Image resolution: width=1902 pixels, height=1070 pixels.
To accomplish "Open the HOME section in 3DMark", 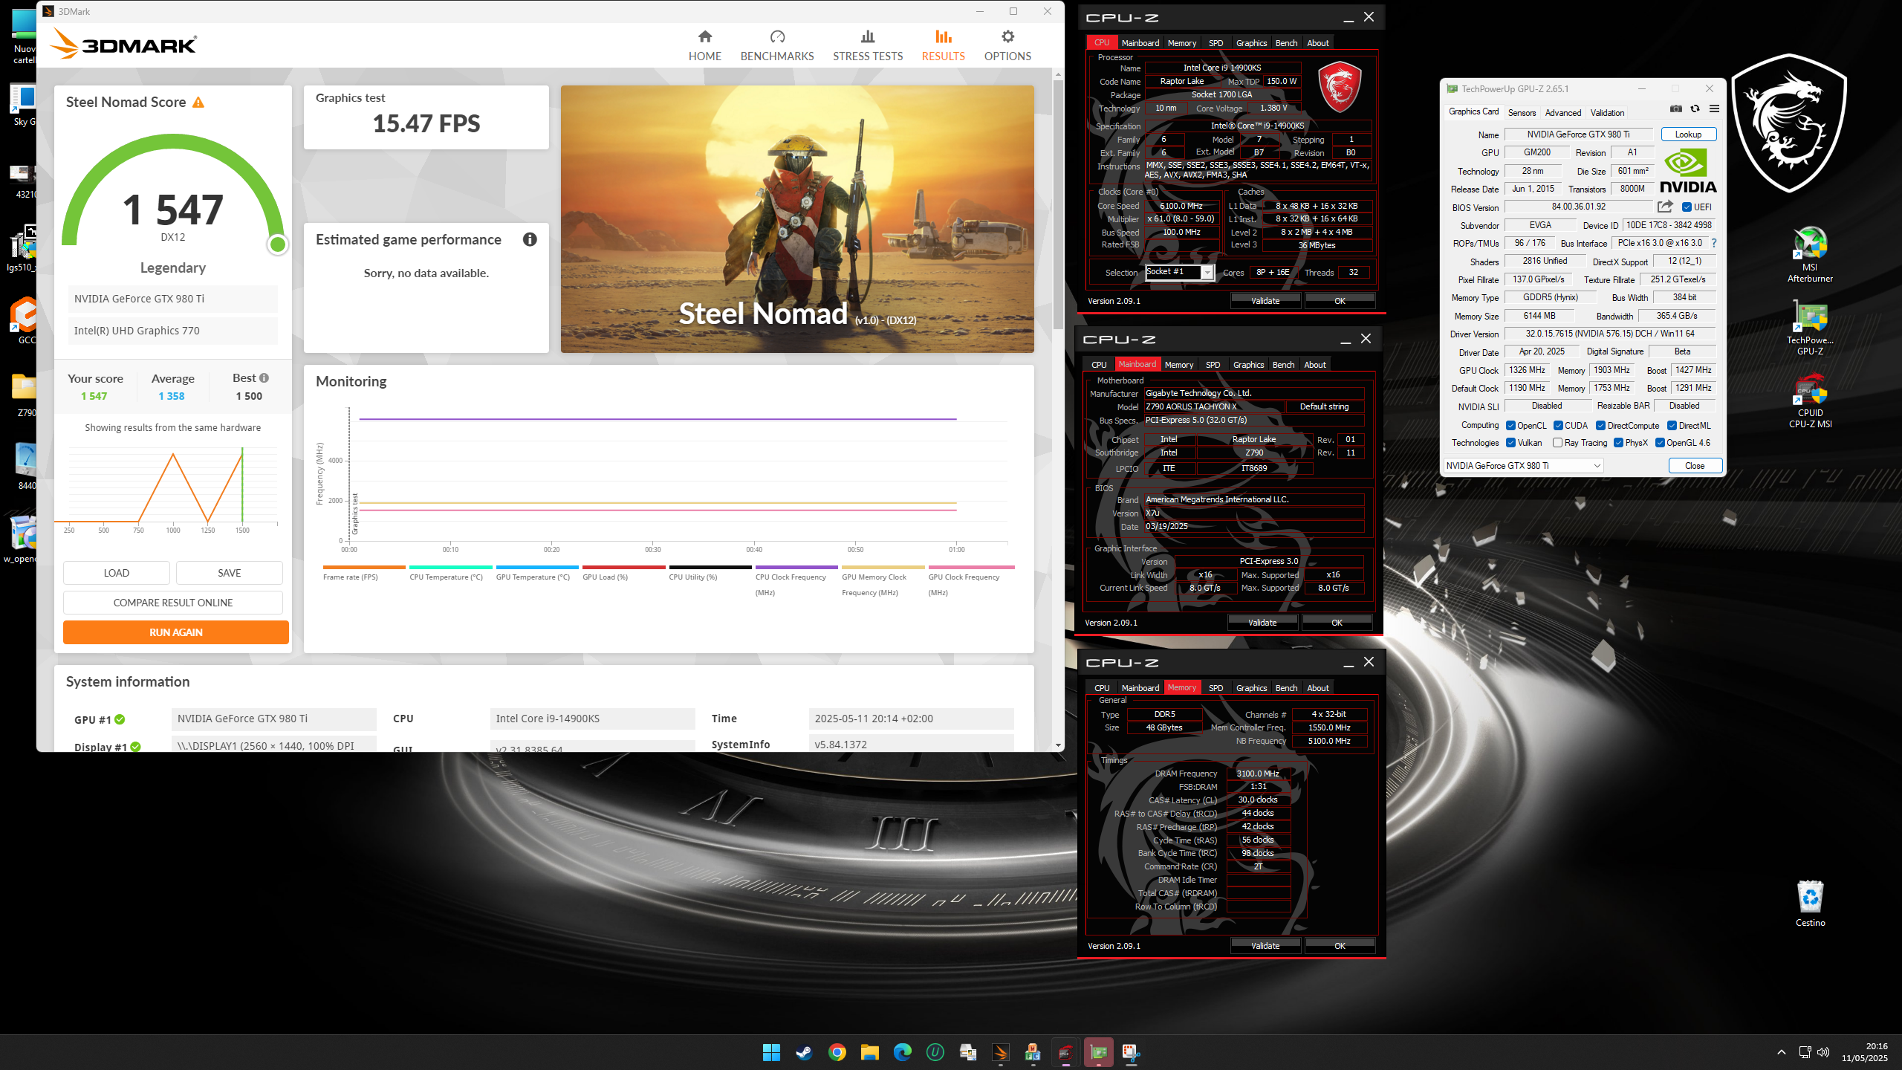I will pos(704,45).
